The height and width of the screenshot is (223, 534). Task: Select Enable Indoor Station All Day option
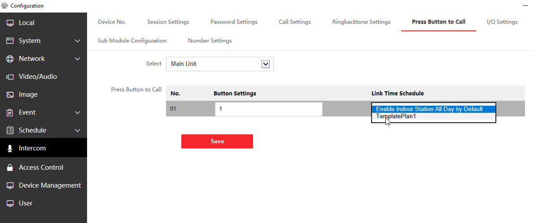coord(429,109)
